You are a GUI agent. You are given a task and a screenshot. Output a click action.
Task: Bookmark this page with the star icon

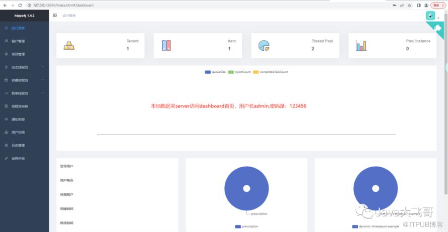point(409,5)
